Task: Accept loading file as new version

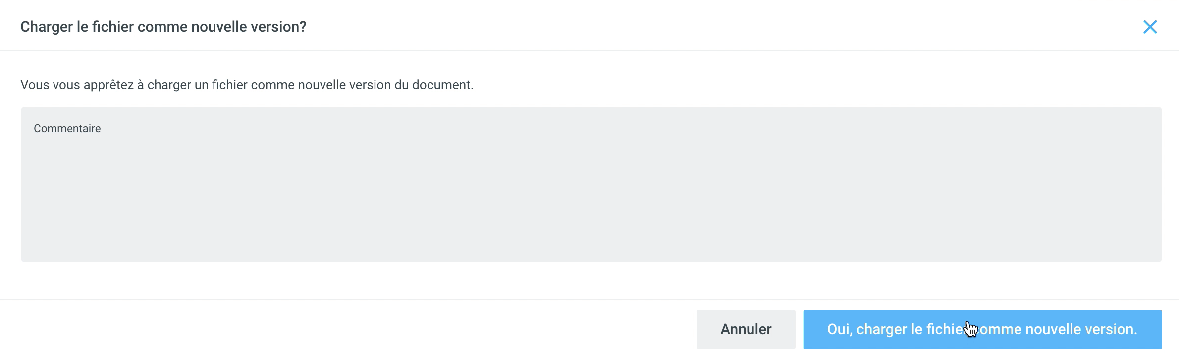Action: [982, 329]
